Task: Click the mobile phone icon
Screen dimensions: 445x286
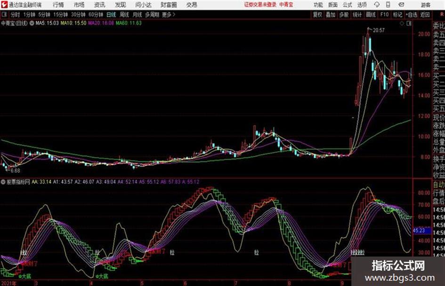Action: [388, 5]
